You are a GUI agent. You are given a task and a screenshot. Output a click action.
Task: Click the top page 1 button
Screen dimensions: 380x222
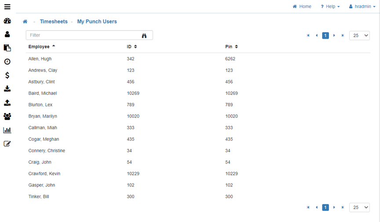click(x=325, y=36)
